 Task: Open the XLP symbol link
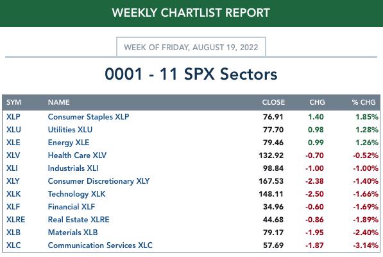click(13, 117)
